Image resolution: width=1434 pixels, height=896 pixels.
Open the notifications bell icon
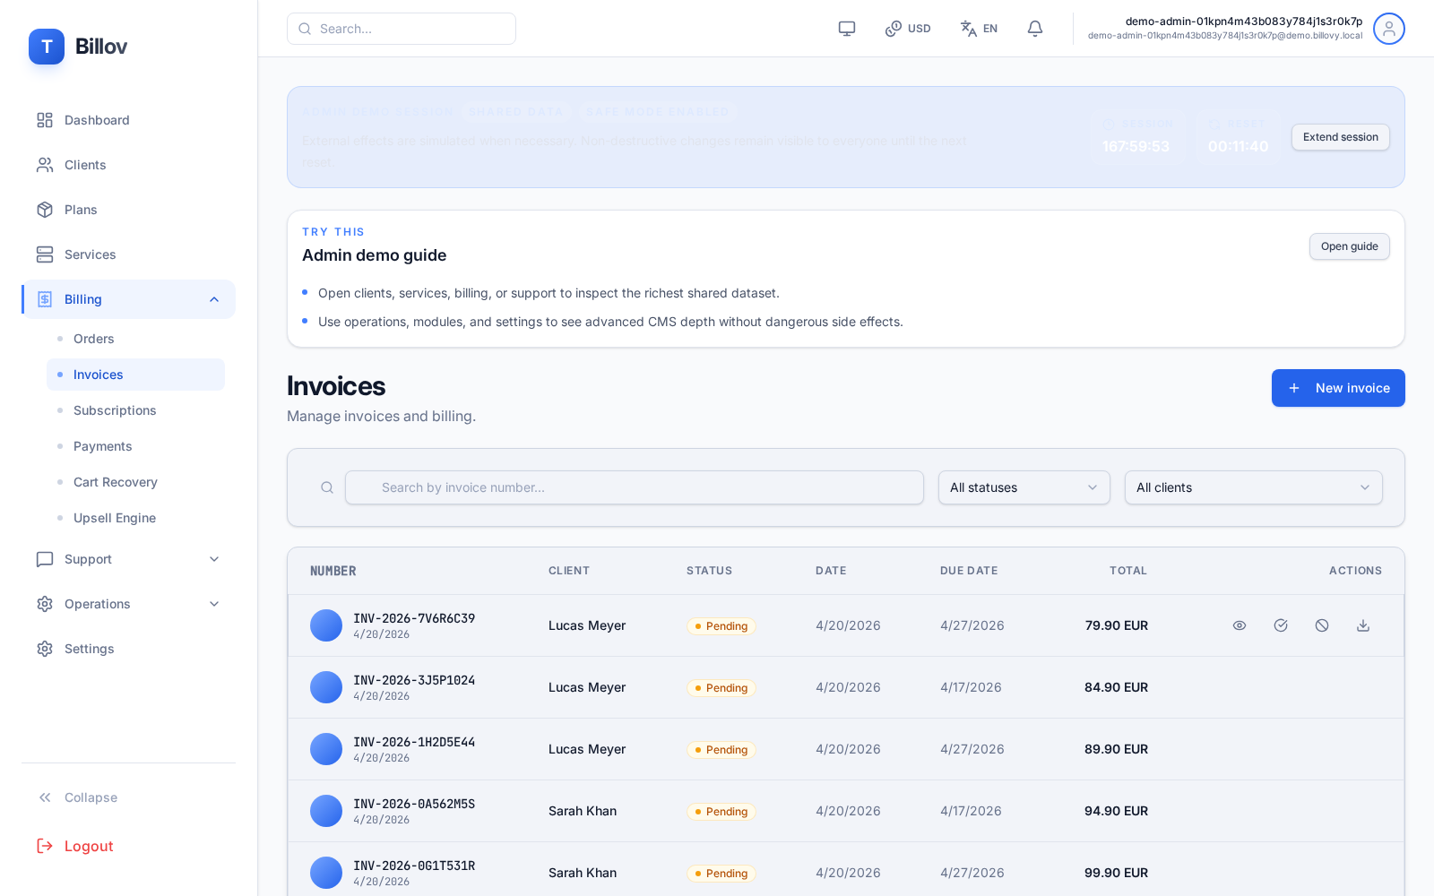point(1034,28)
